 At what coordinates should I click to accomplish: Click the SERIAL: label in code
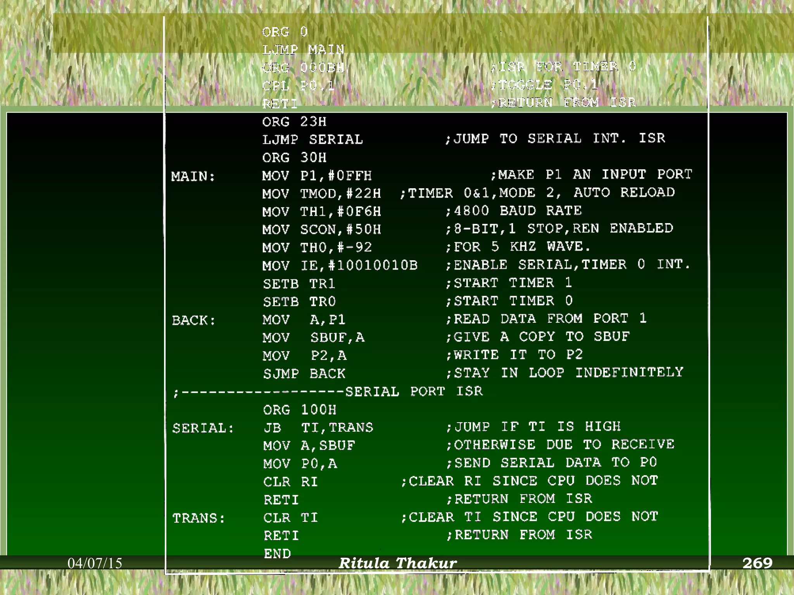[x=203, y=428]
